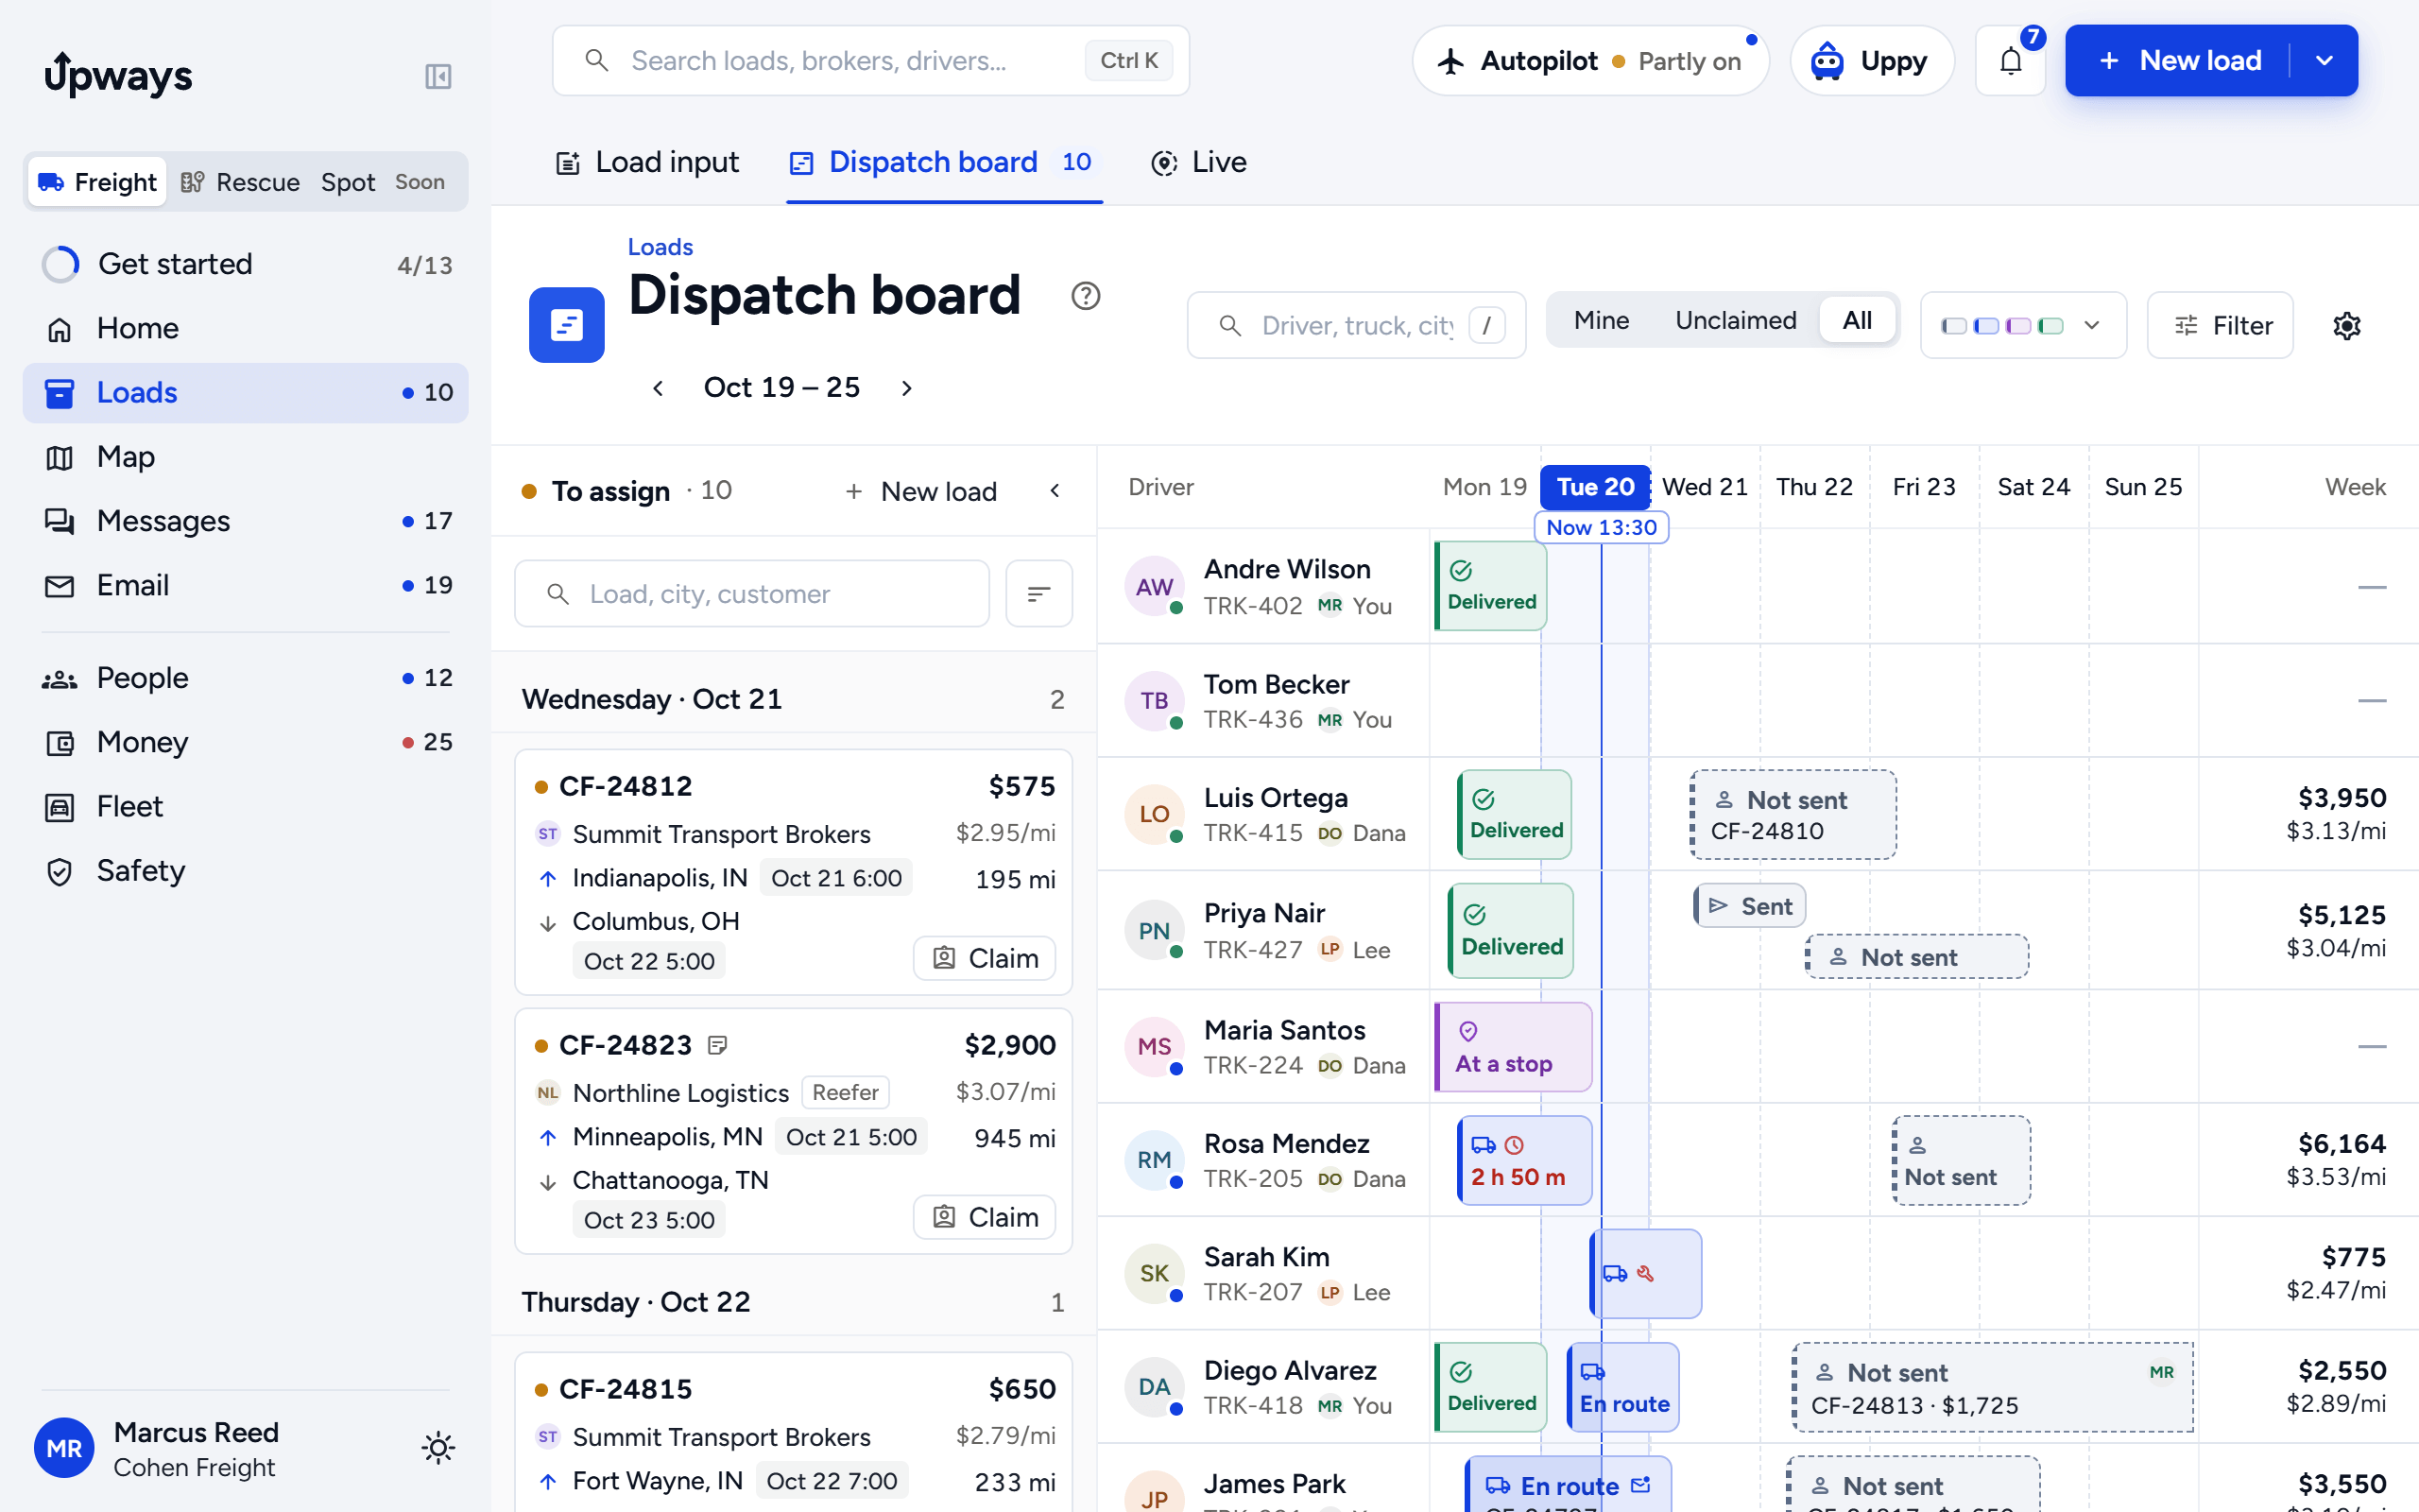Show only Mine loads
This screenshot has height=1512, width=2419.
(1602, 320)
